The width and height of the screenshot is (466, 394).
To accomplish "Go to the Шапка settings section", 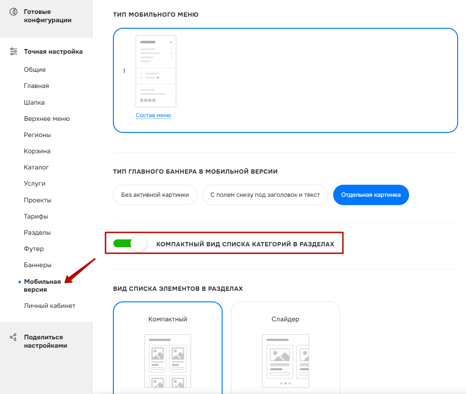I will click(34, 102).
